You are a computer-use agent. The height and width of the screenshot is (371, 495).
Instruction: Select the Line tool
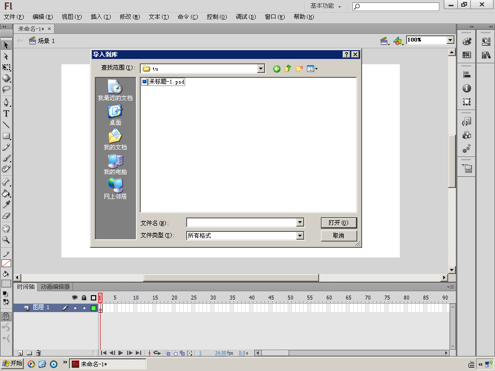tap(6, 125)
